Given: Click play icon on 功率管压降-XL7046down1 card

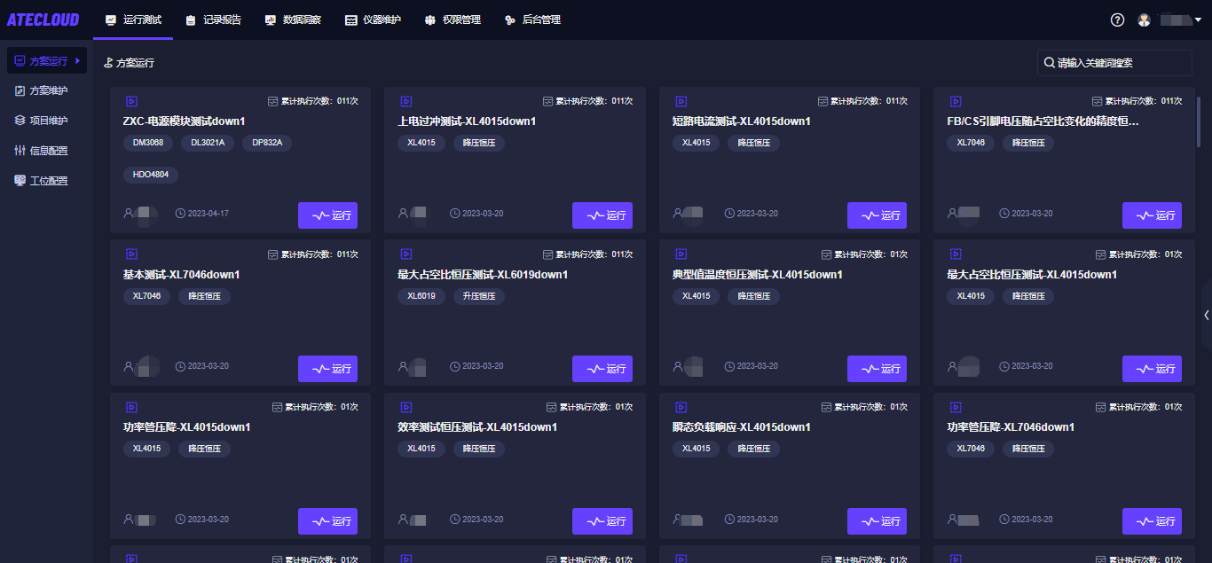Looking at the screenshot, I should coord(956,407).
